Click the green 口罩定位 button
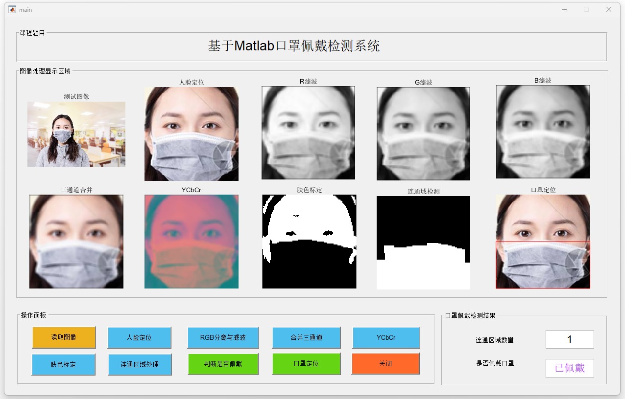 click(306, 364)
